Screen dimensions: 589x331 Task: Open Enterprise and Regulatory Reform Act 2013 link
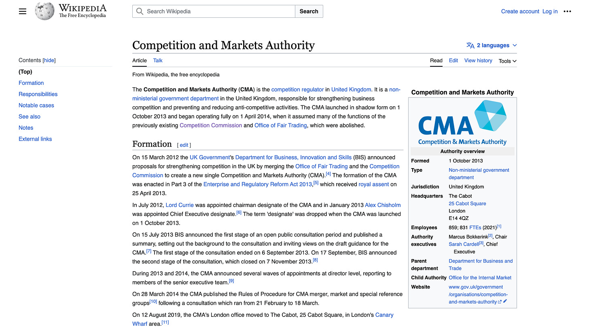(258, 184)
